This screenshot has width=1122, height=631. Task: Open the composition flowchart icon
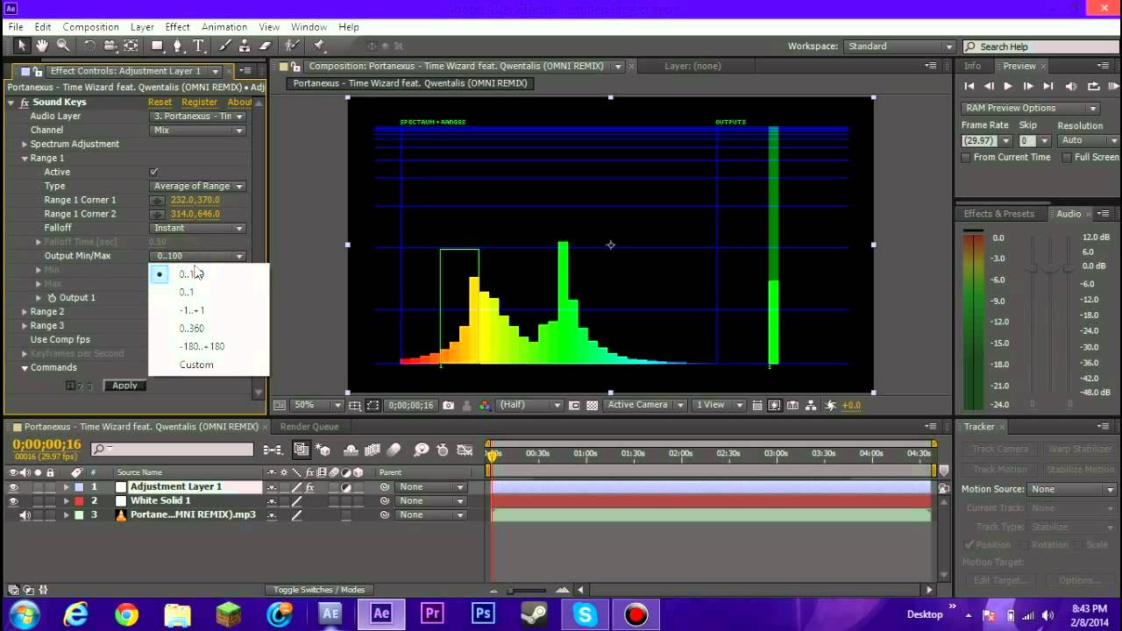(812, 405)
